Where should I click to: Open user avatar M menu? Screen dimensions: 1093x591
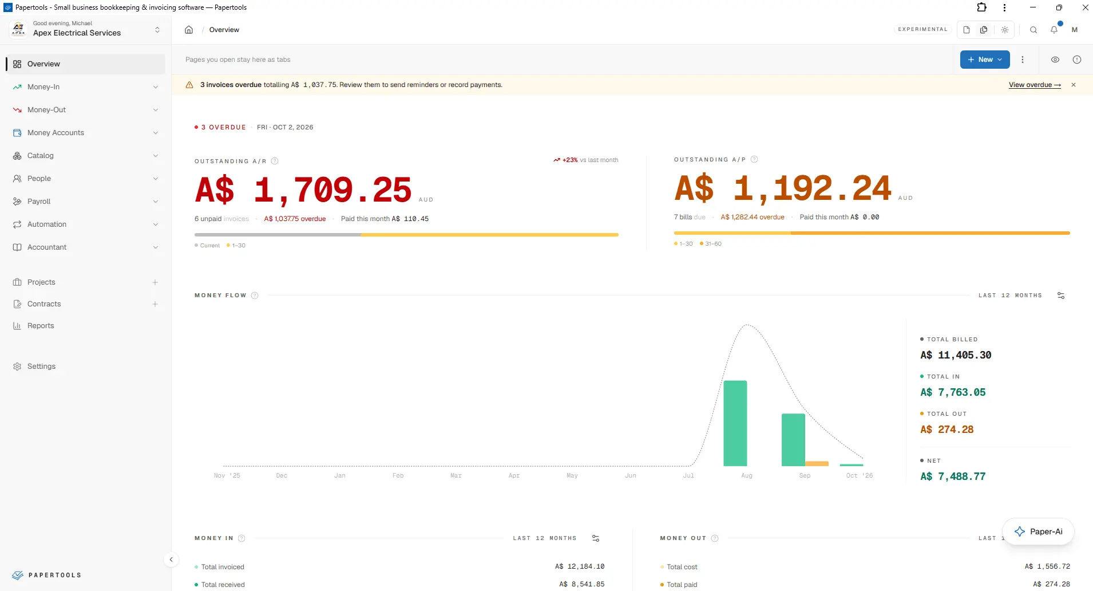point(1075,30)
